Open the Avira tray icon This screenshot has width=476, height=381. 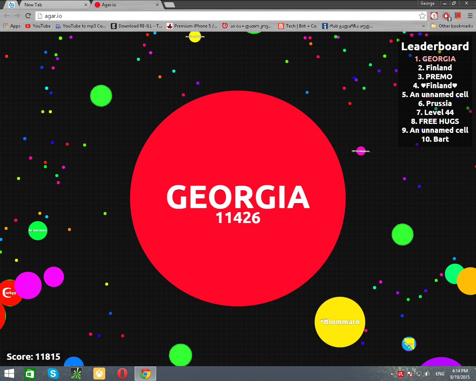point(401,374)
